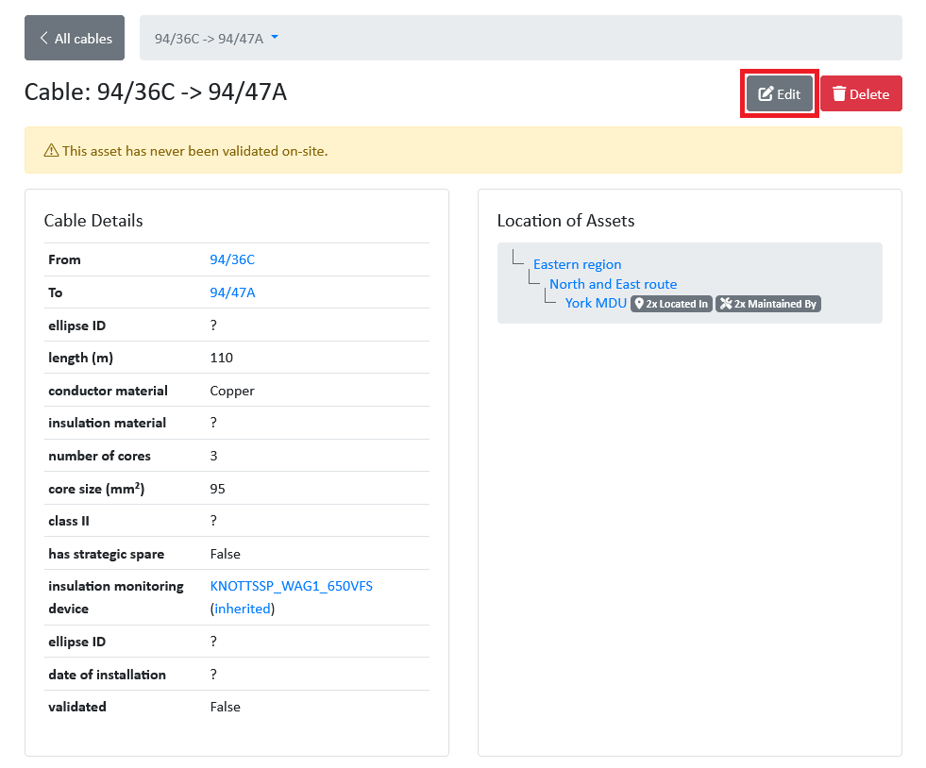Open the cable selector dropdown arrow
Viewport: 926px width, 768px height.
[x=275, y=38]
